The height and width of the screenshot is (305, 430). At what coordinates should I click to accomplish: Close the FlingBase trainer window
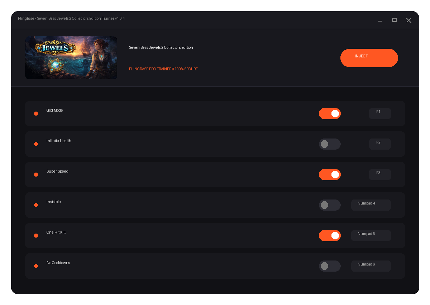click(x=408, y=20)
